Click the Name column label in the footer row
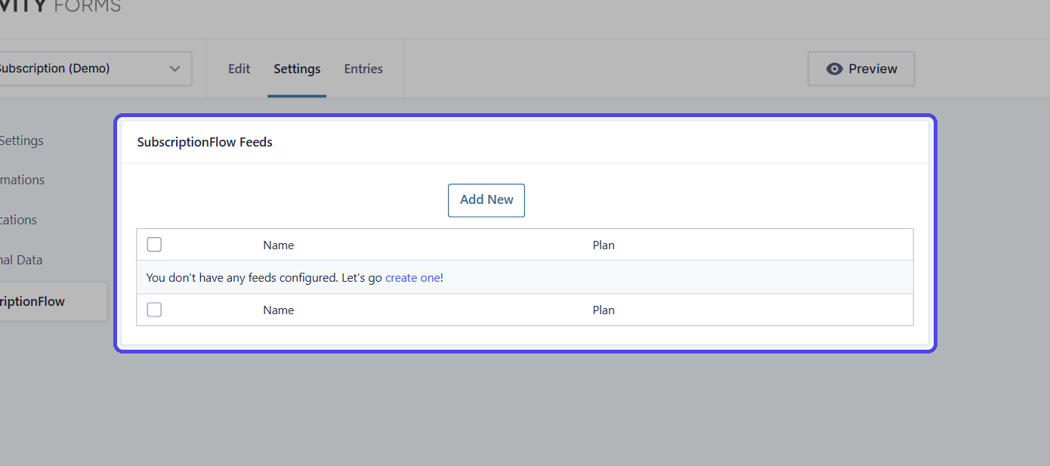The height and width of the screenshot is (466, 1050). (279, 310)
